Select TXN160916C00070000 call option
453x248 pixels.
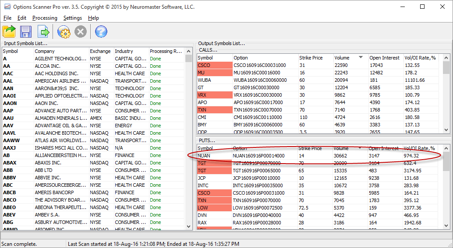point(258,110)
